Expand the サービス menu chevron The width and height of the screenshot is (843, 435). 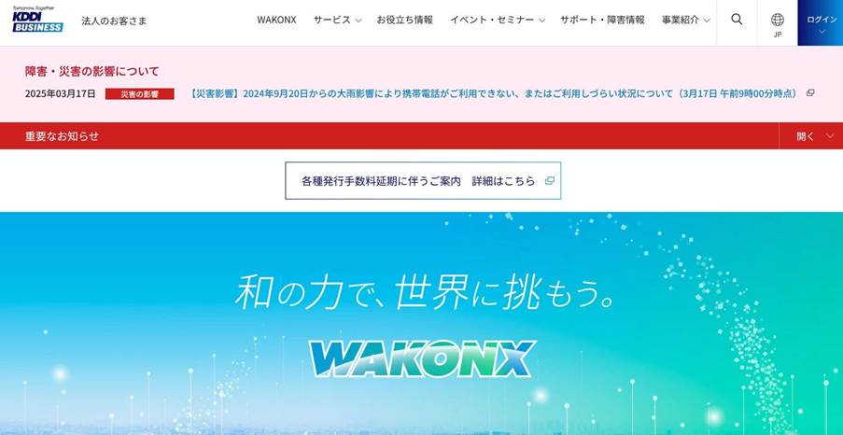click(358, 21)
